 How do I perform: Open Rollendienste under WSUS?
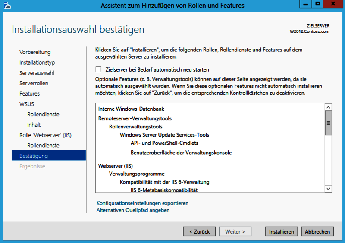point(43,114)
